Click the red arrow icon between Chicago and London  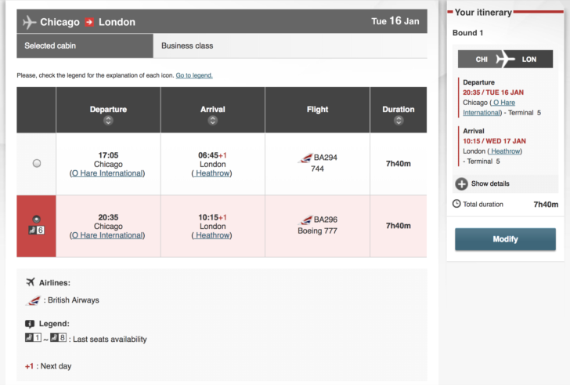pos(89,22)
